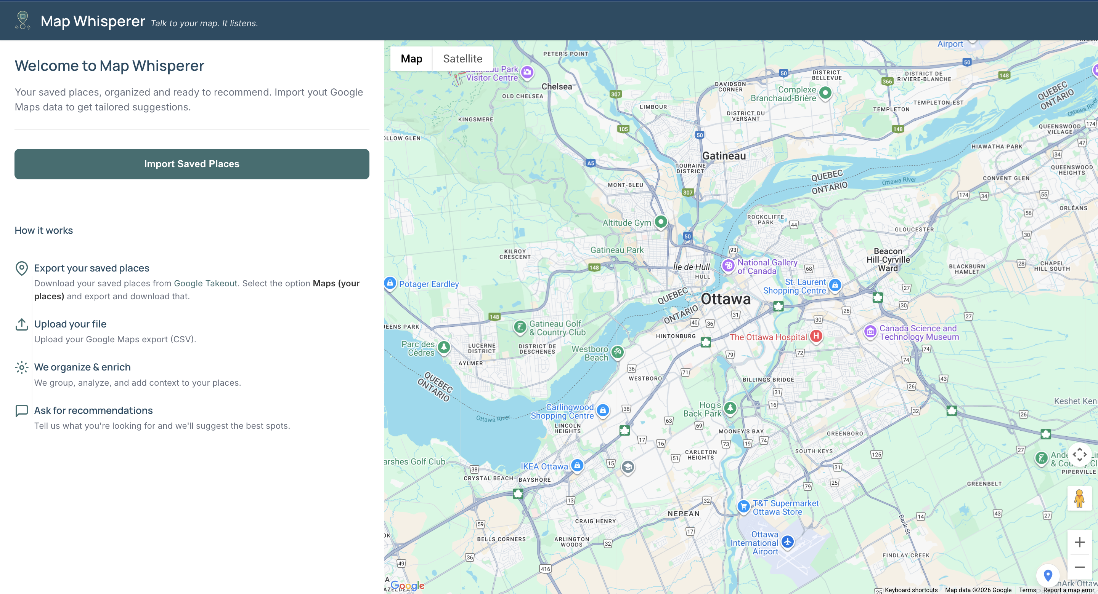Select the National Gallery of Canada pin
Viewport: 1098px width, 594px height.
tap(728, 266)
